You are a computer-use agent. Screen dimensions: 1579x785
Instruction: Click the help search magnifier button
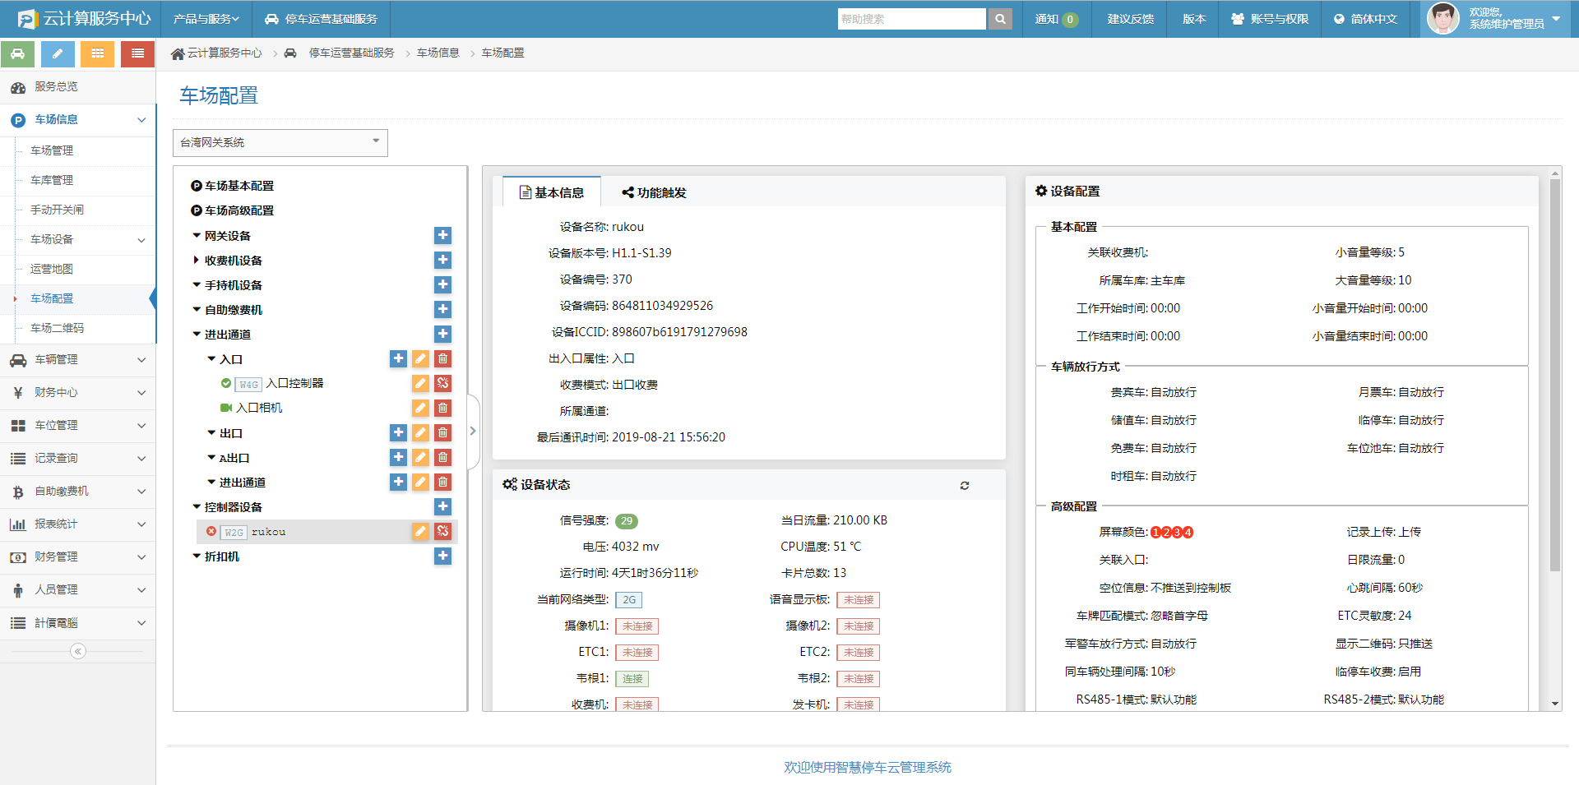pyautogui.click(x=1000, y=19)
